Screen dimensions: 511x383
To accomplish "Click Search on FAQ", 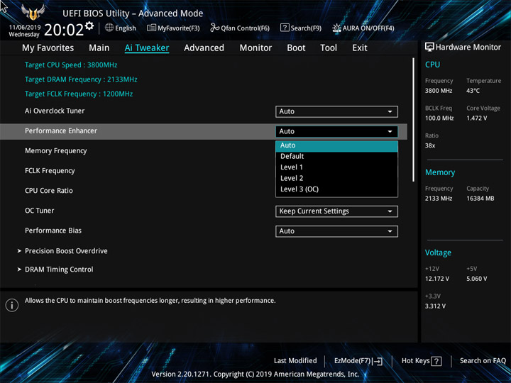I will pyautogui.click(x=483, y=361).
